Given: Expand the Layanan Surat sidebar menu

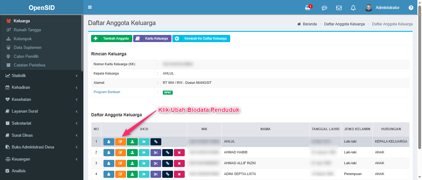Looking at the screenshot, I should coord(42,111).
